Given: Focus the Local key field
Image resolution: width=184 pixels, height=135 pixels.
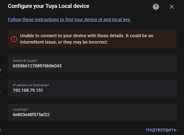Looking at the screenshot, I should (x=92, y=112).
